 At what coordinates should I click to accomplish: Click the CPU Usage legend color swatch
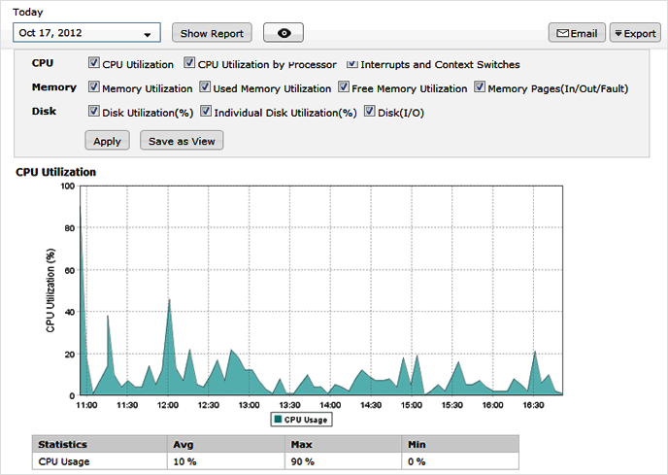pos(278,420)
